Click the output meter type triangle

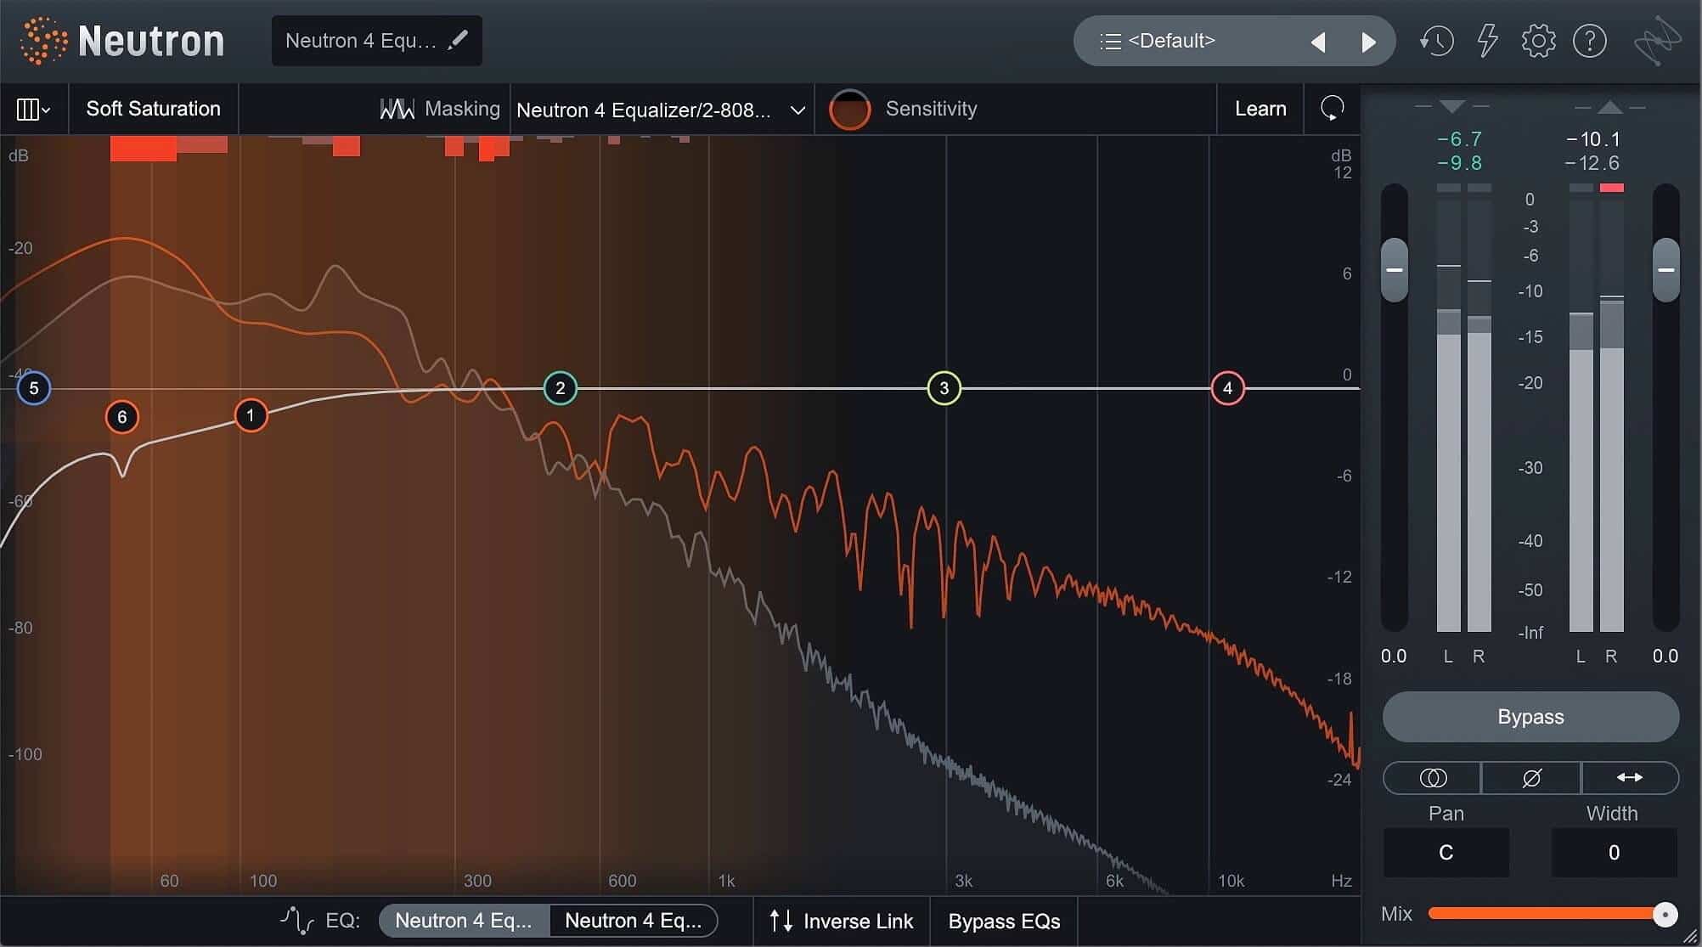pos(1610,107)
